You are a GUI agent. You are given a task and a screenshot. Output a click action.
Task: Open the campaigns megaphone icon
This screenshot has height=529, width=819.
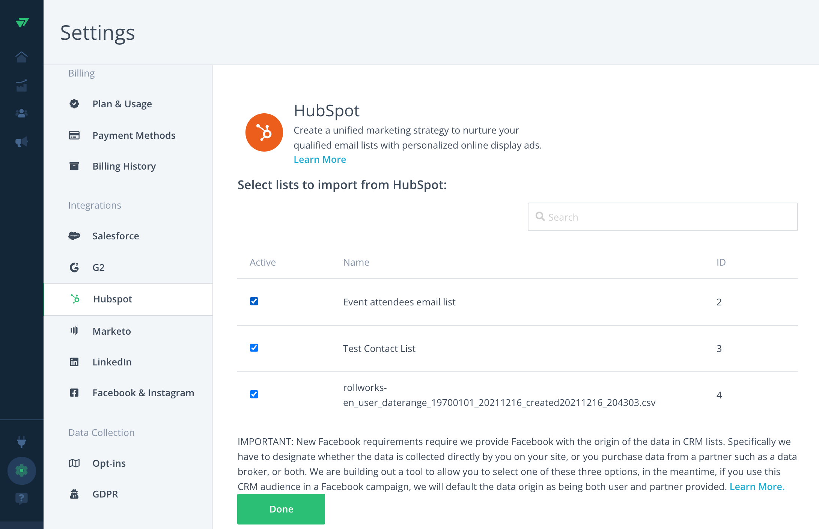pos(21,142)
